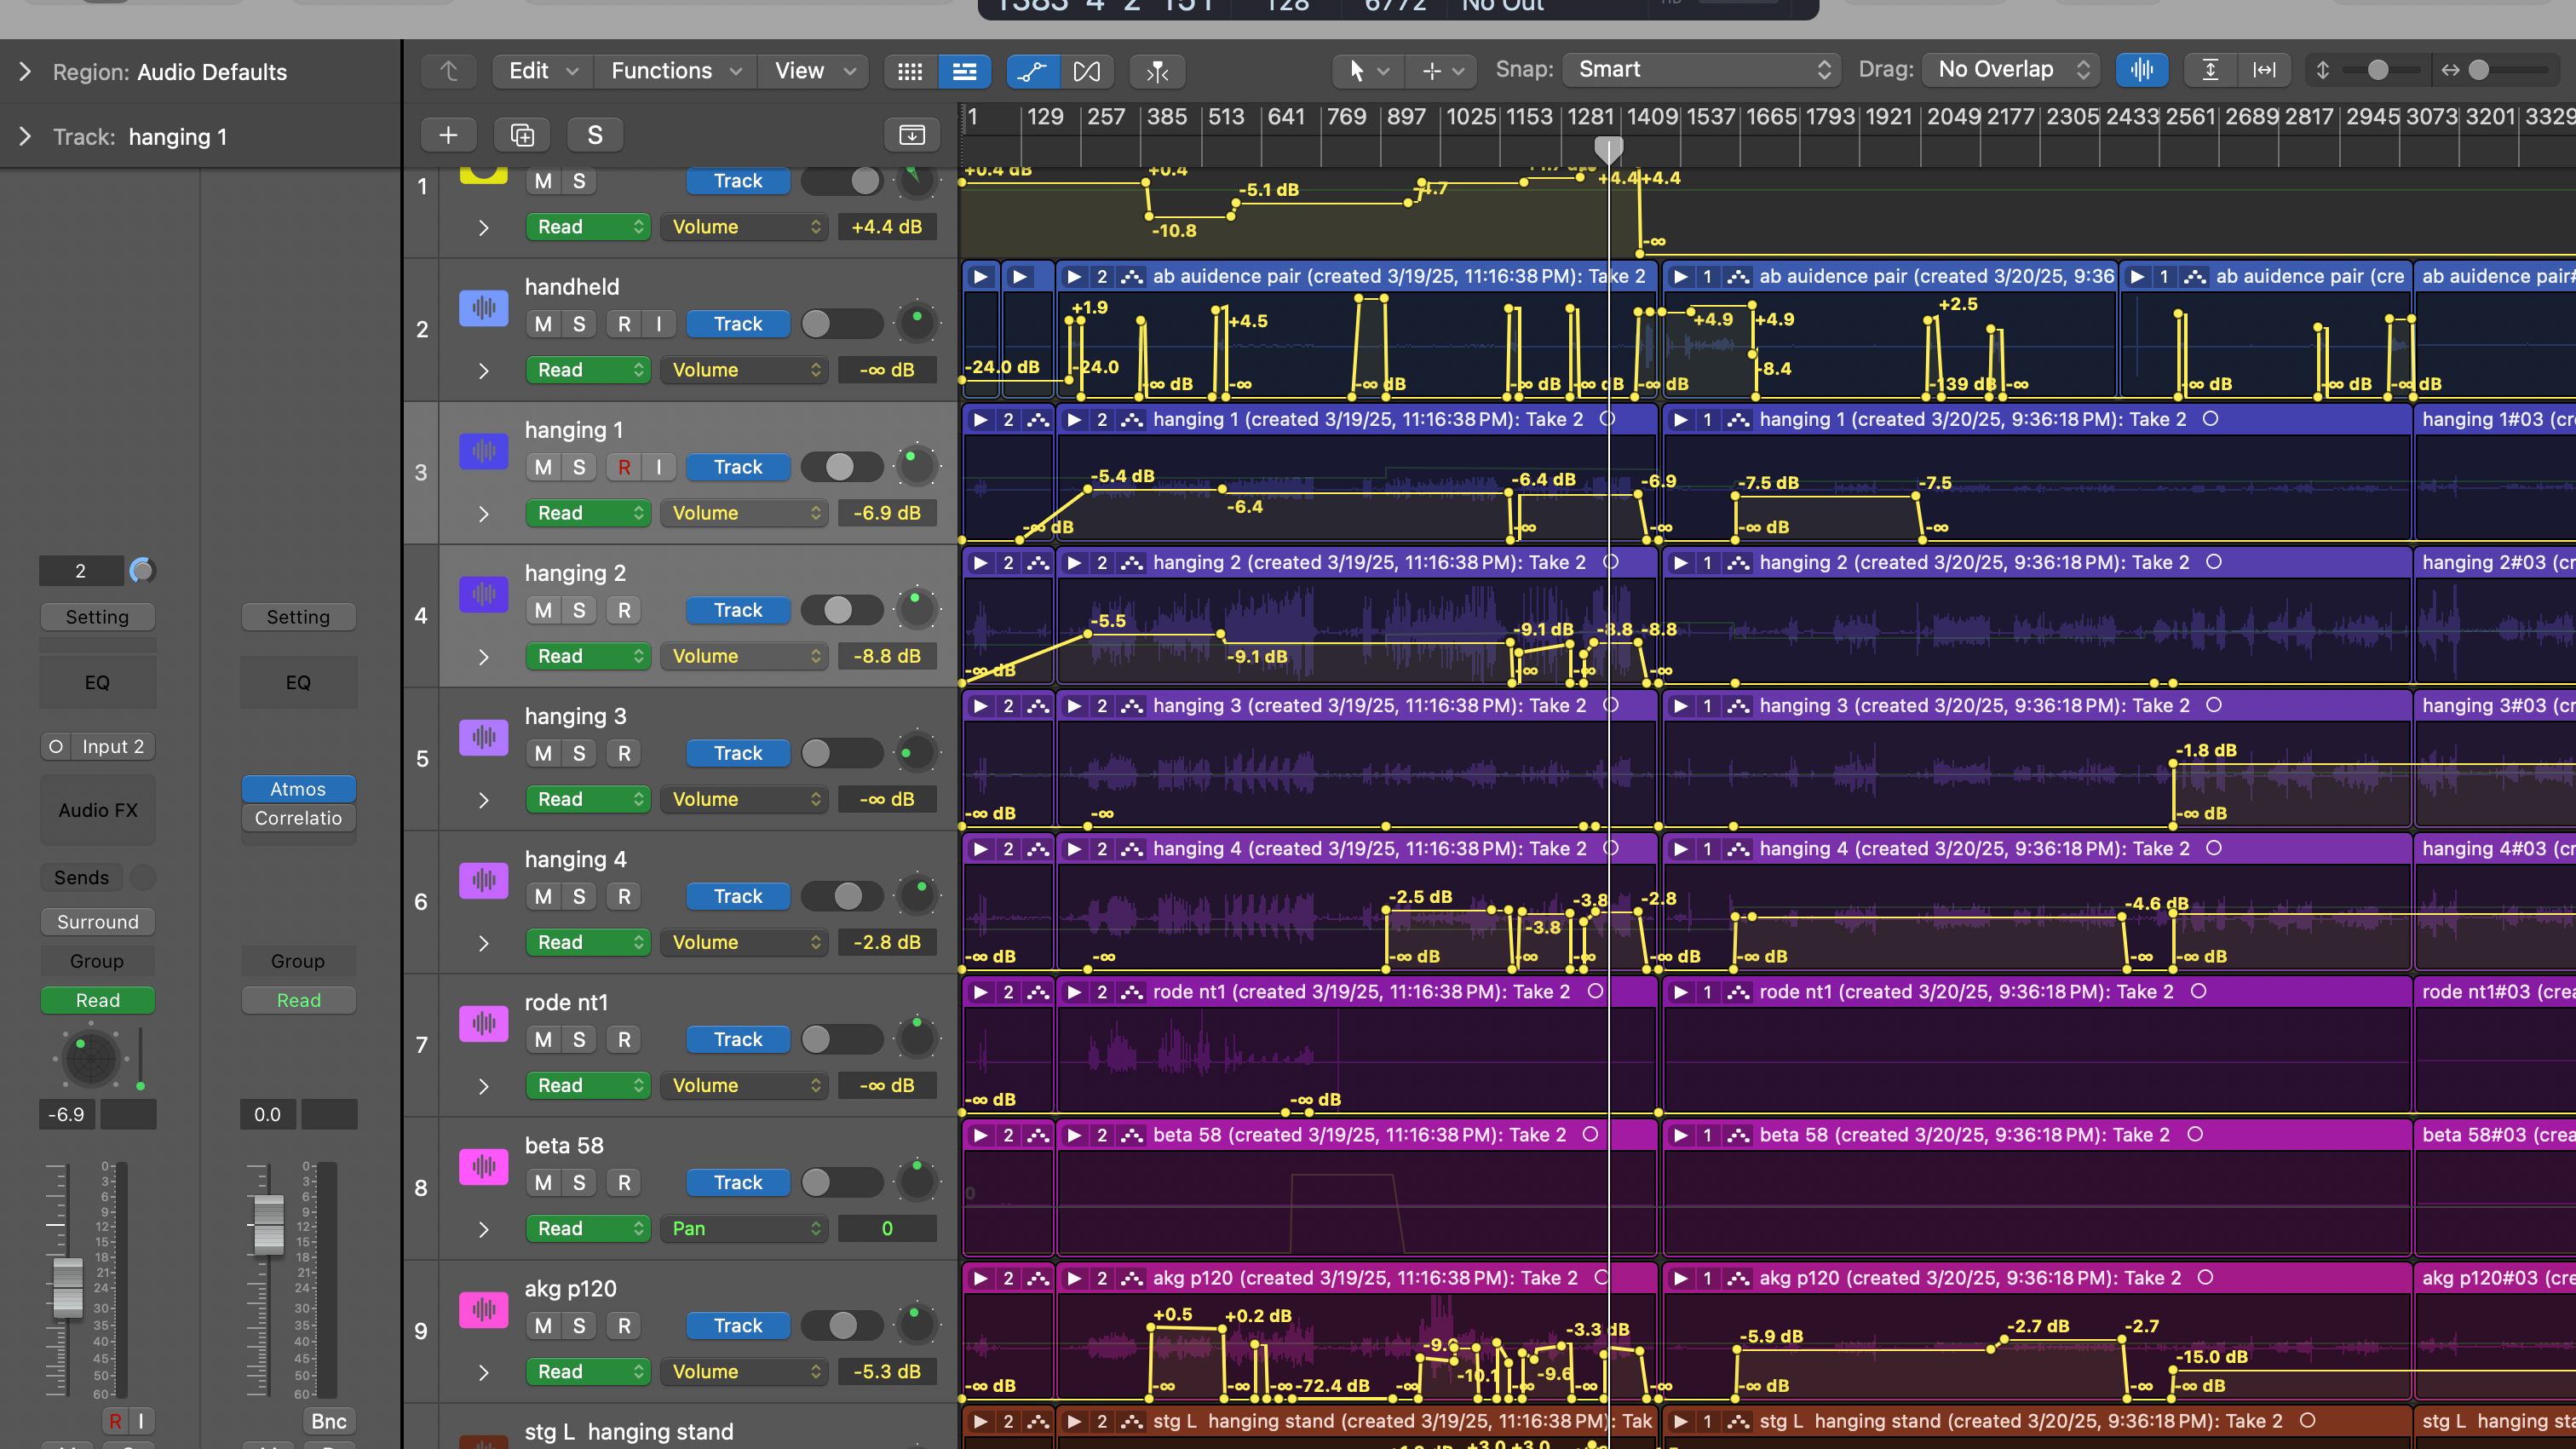2576x1449 pixels.
Task: Click the Catch Playhead icon
Action: coord(1157,71)
